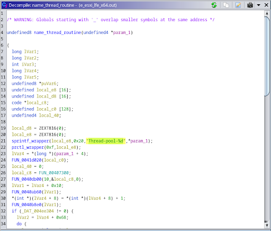Click the prctl_wrapper function call
271x231 pixels.
click(28, 147)
